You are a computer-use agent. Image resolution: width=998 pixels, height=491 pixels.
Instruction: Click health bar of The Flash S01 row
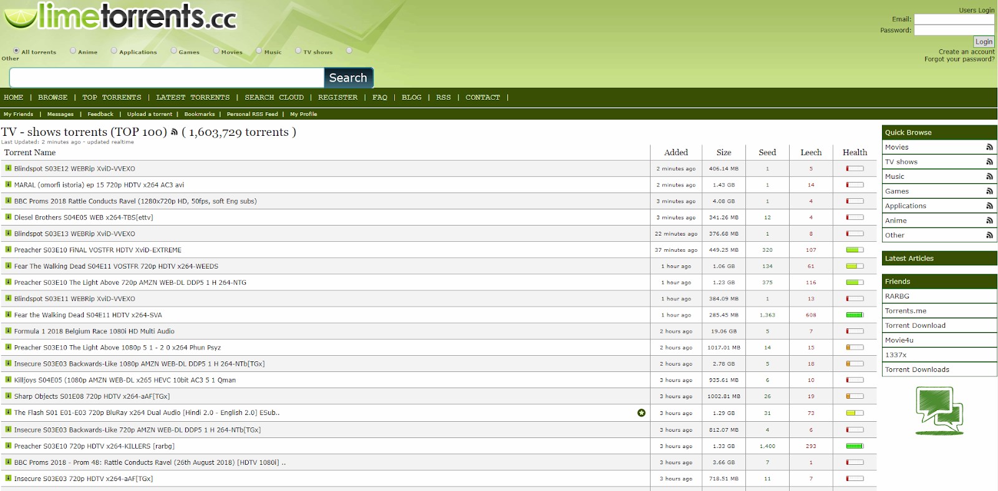tap(855, 412)
